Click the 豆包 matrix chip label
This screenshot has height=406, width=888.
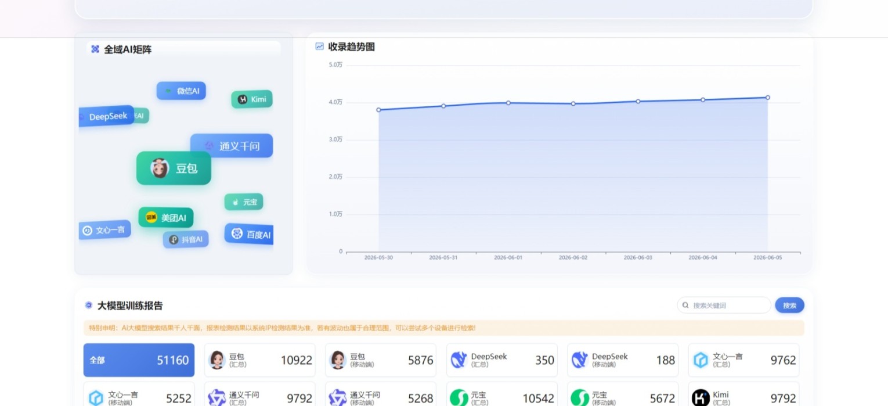187,168
